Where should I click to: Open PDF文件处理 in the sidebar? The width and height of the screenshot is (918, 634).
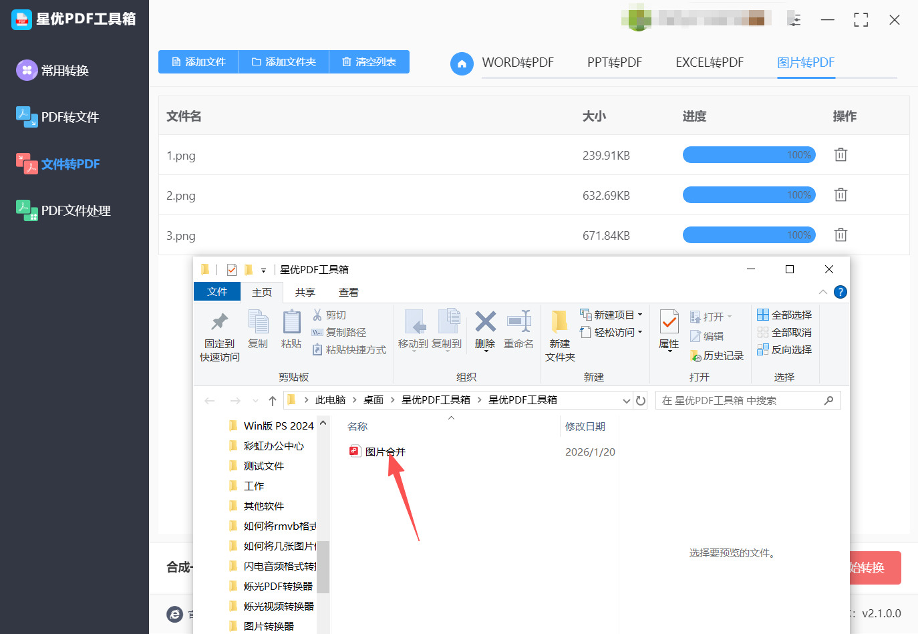click(x=63, y=210)
